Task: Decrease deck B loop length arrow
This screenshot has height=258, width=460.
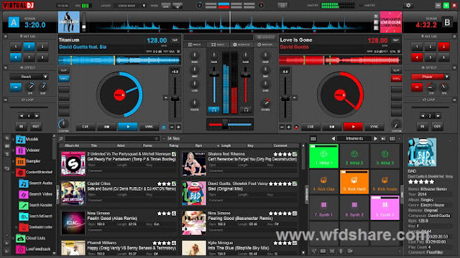Action: point(423,116)
